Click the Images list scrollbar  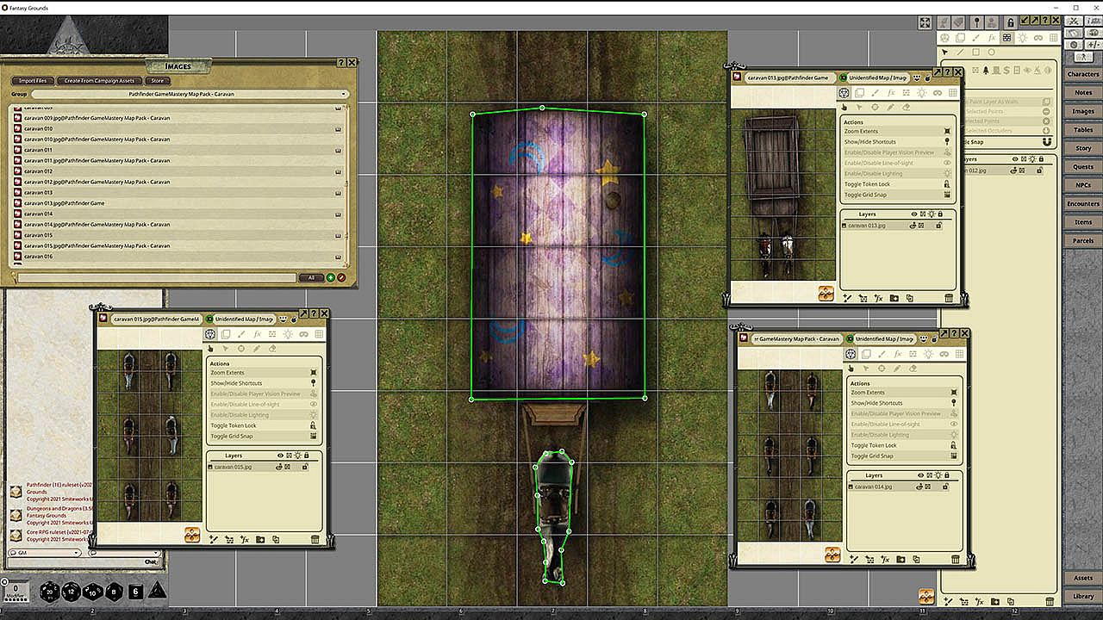pos(347,185)
